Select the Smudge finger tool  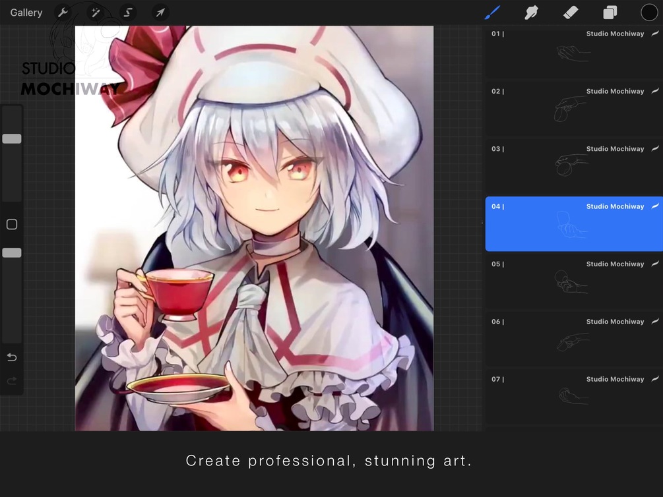click(531, 13)
